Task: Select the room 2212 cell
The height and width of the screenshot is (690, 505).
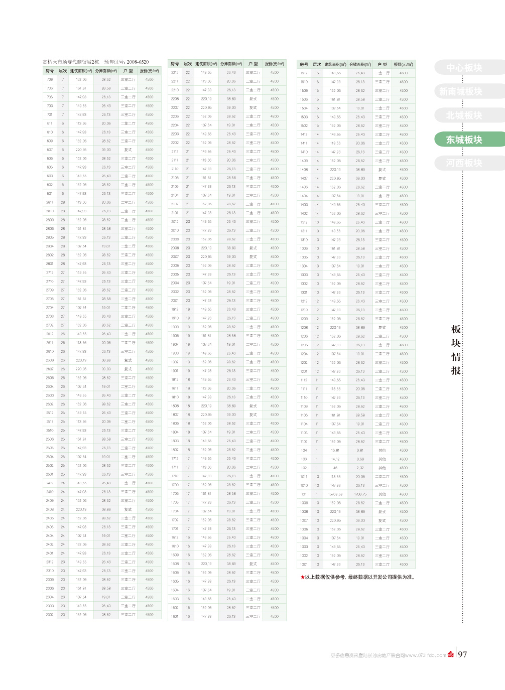Action: [175, 72]
